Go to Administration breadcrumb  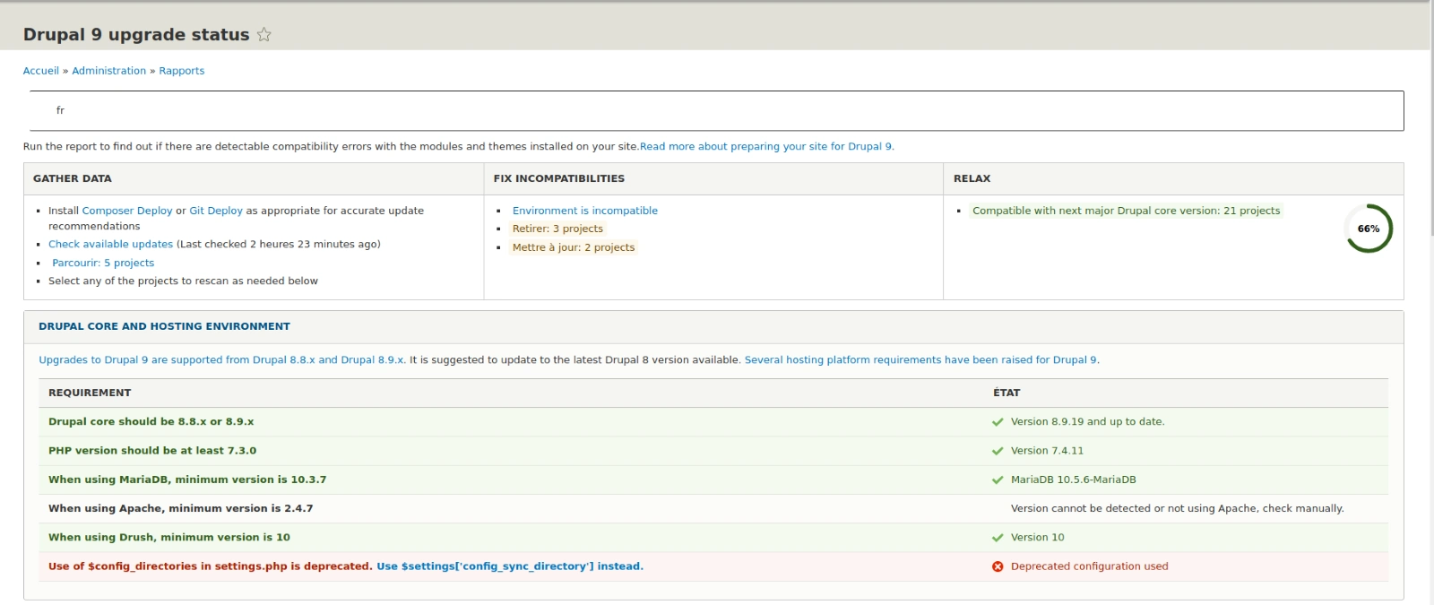pyautogui.click(x=108, y=71)
